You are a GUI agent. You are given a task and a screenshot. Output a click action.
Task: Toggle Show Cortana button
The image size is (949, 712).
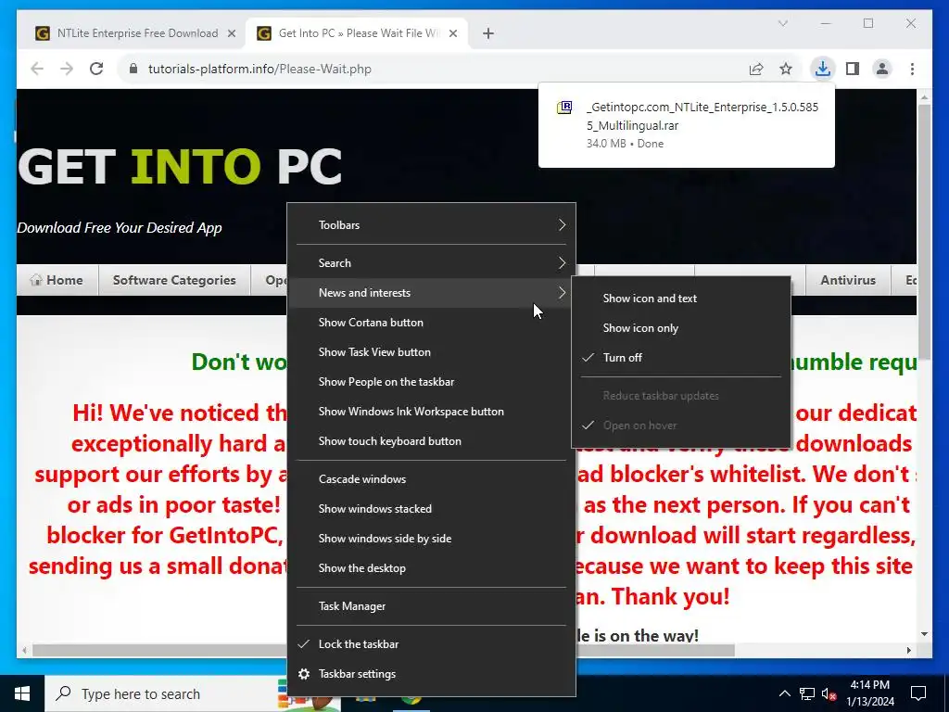click(431, 322)
